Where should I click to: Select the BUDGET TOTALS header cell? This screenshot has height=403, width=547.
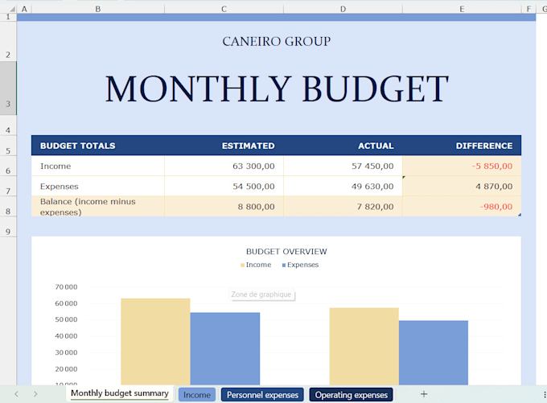[98, 146]
